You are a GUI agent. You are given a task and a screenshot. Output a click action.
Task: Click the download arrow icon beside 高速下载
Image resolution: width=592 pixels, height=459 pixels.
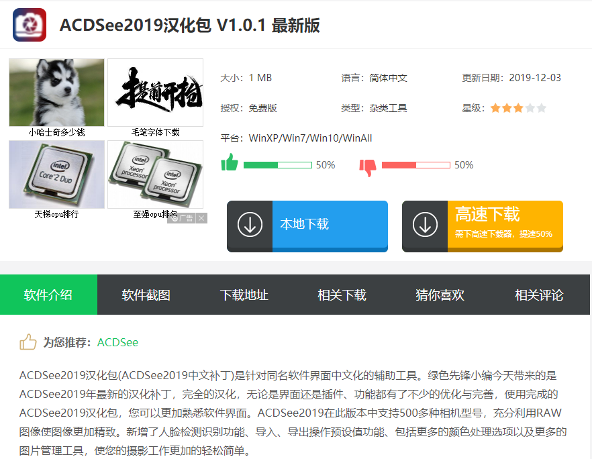tap(425, 224)
